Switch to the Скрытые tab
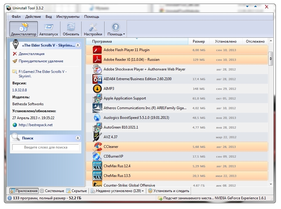The width and height of the screenshot is (281, 209). pos(76,191)
